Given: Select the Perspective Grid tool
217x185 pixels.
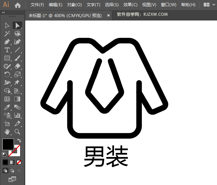Looking at the screenshot, I should pos(17,91).
